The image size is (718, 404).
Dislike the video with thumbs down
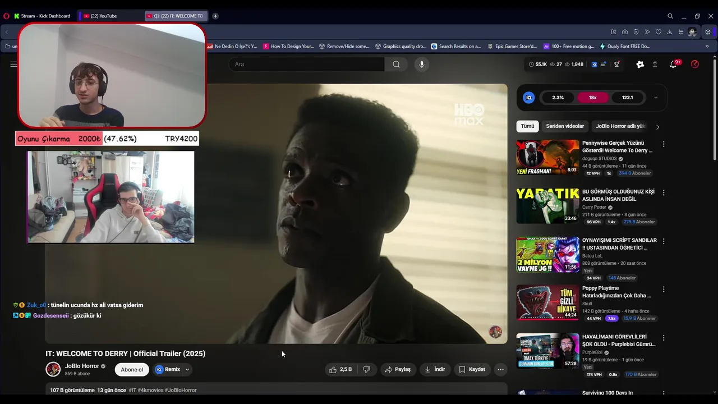click(367, 369)
